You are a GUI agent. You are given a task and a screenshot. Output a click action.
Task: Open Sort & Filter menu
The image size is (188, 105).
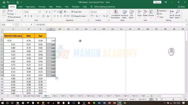(x=172, y=14)
